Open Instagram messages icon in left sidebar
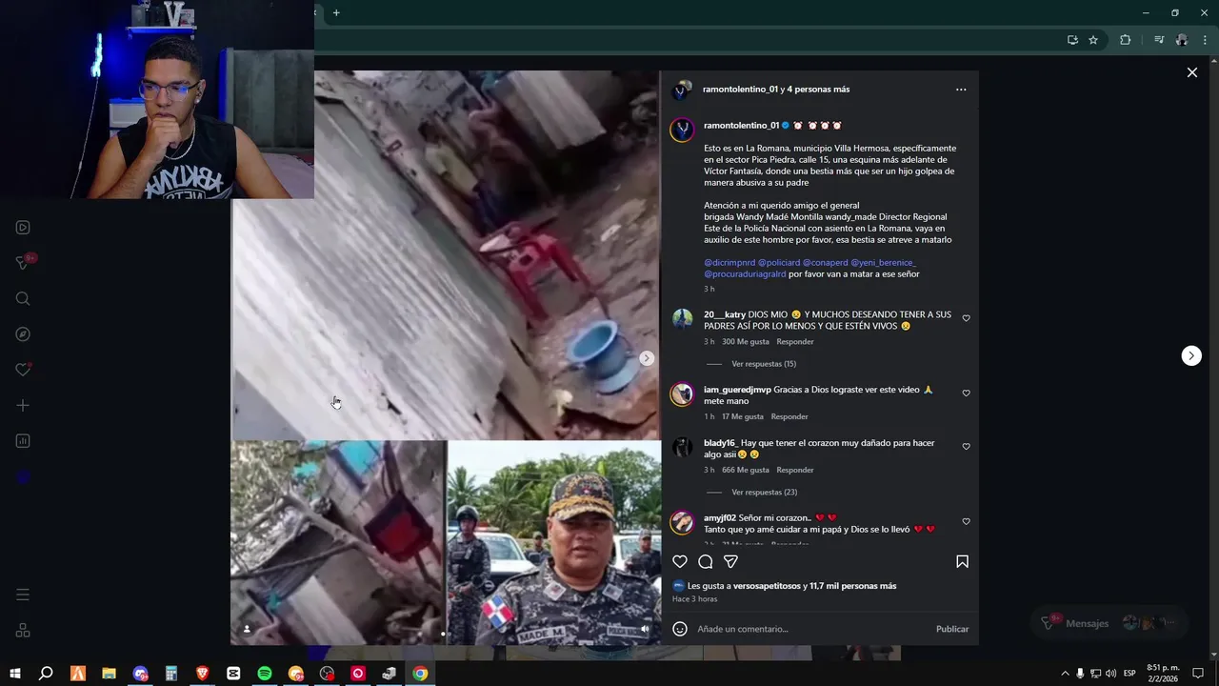This screenshot has width=1219, height=686. 23,263
